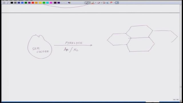Select the cyan pen color swatch
Image resolution: width=183 pixels, height=103 pixels.
tap(47, 3)
